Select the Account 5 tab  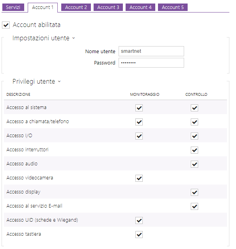pos(173,7)
